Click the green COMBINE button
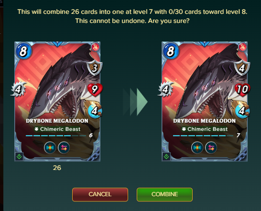 tap(164, 194)
